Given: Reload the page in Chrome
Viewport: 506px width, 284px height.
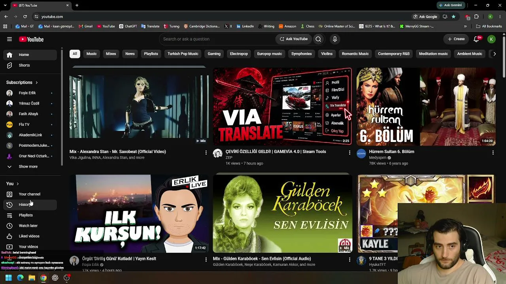Looking at the screenshot, I should [25, 17].
